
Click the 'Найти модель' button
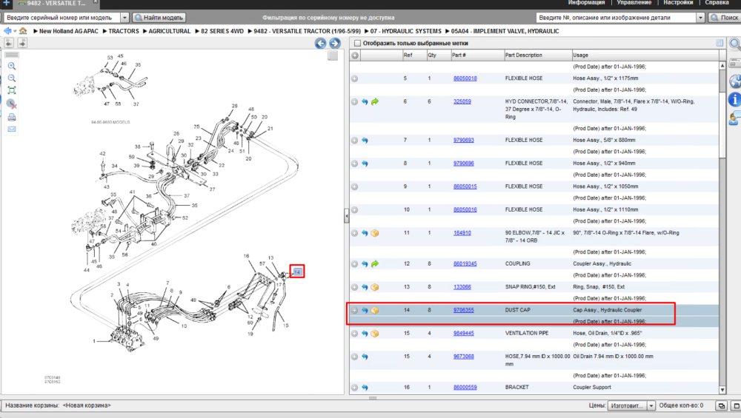point(159,18)
